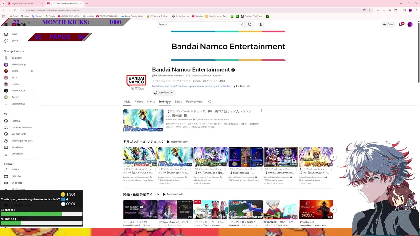420x236 pixels.
Task: Open En directo under Explorar
Action: pyautogui.click(x=13, y=183)
